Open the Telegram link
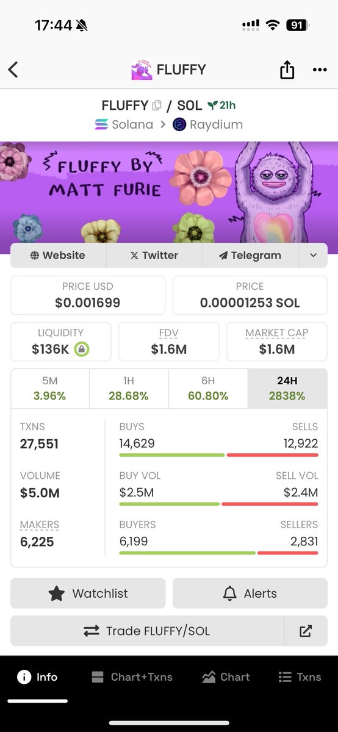The width and height of the screenshot is (338, 732). pos(250,256)
